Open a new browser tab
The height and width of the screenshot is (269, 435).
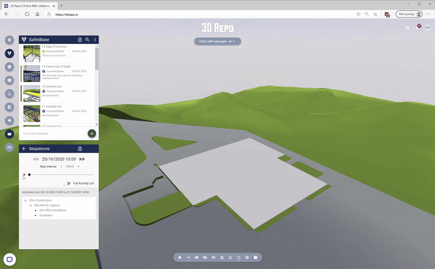[61, 6]
